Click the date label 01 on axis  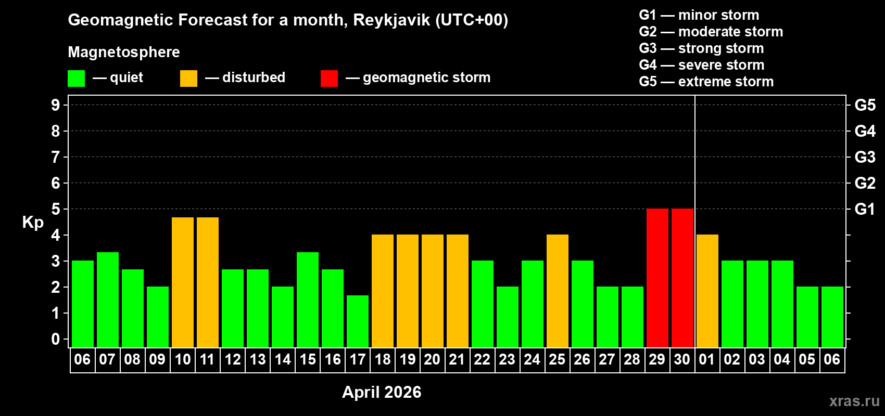coord(707,359)
